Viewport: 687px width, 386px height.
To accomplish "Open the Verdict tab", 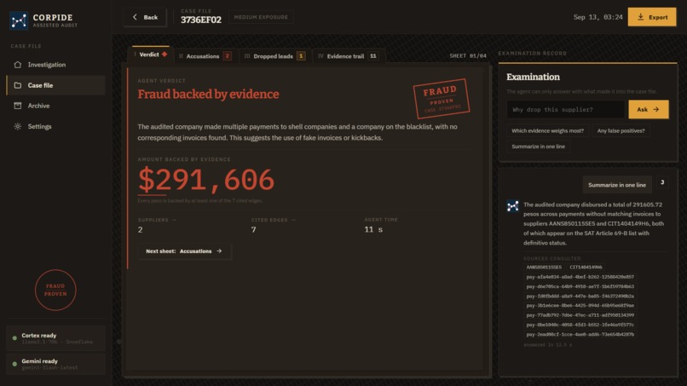I will click(151, 55).
